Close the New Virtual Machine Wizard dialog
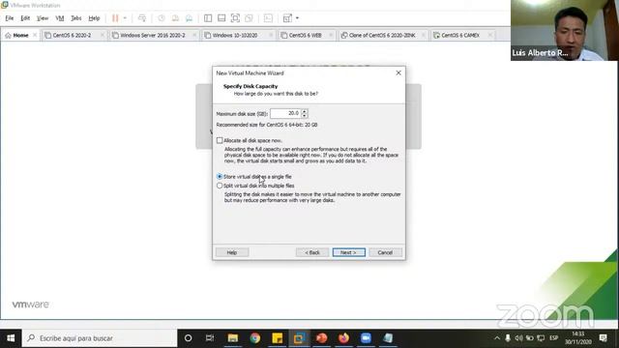 [398, 73]
